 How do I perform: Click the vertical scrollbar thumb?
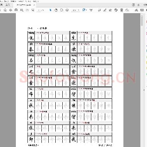pyautogui.click(x=142, y=21)
